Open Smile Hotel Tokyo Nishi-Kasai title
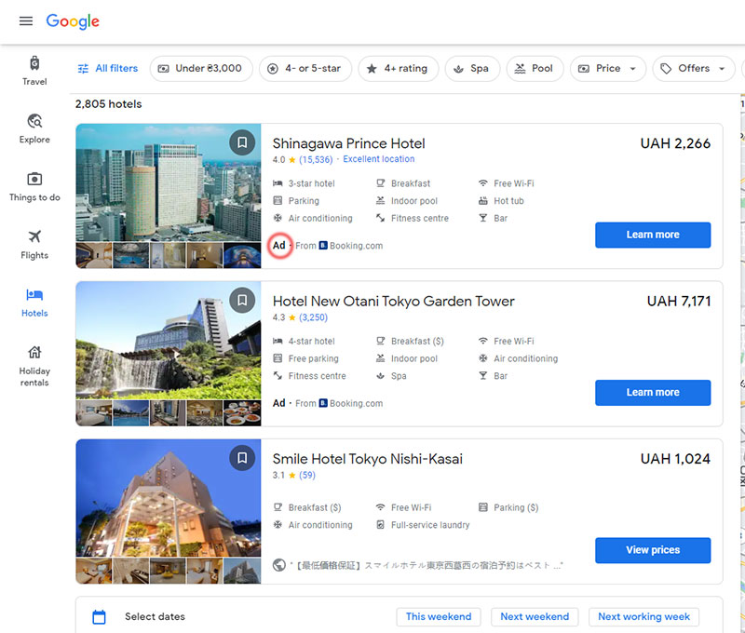Viewport: 745px width, 633px height. (x=367, y=459)
